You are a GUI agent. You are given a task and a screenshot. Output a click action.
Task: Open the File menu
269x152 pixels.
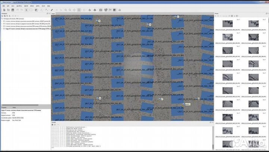(x=4, y=6)
